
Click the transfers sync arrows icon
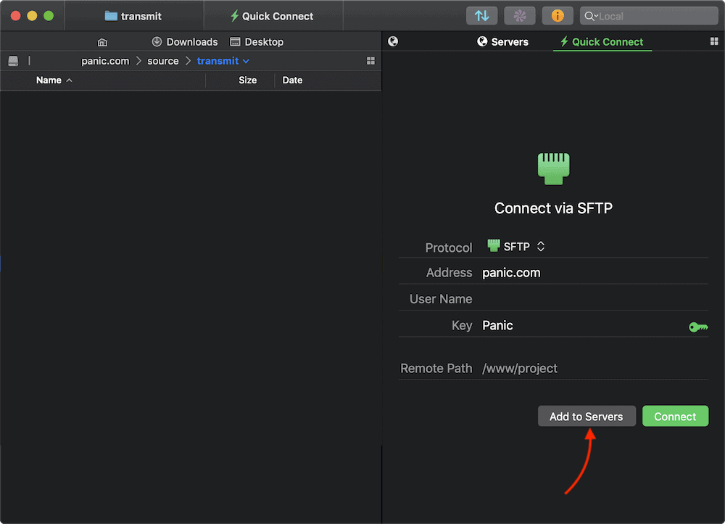482,16
